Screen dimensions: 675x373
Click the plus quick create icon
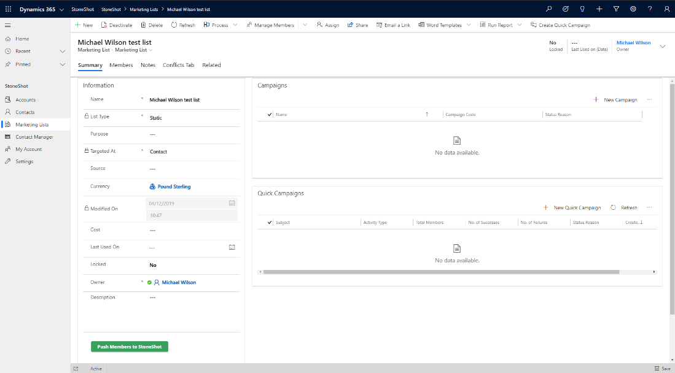(x=599, y=9)
